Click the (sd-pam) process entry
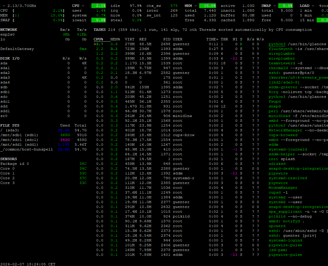Image resolution: width=328 pixels, height=266 pixels. (278, 250)
